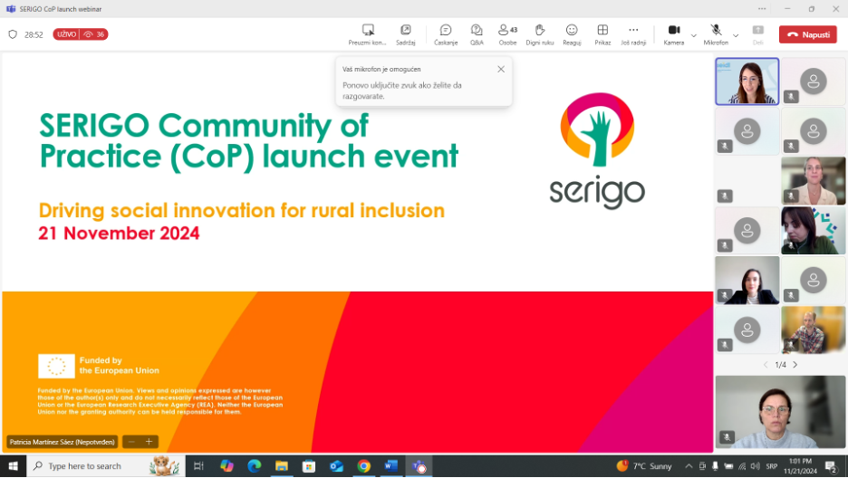Toggle the Kamera on or off
The width and height of the screenshot is (848, 478).
coord(673,33)
